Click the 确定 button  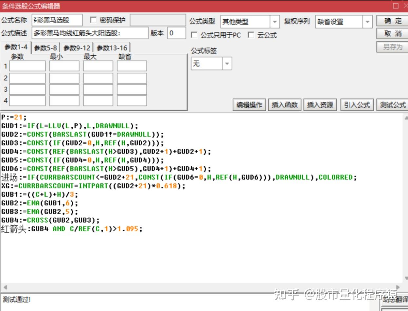tap(392, 21)
